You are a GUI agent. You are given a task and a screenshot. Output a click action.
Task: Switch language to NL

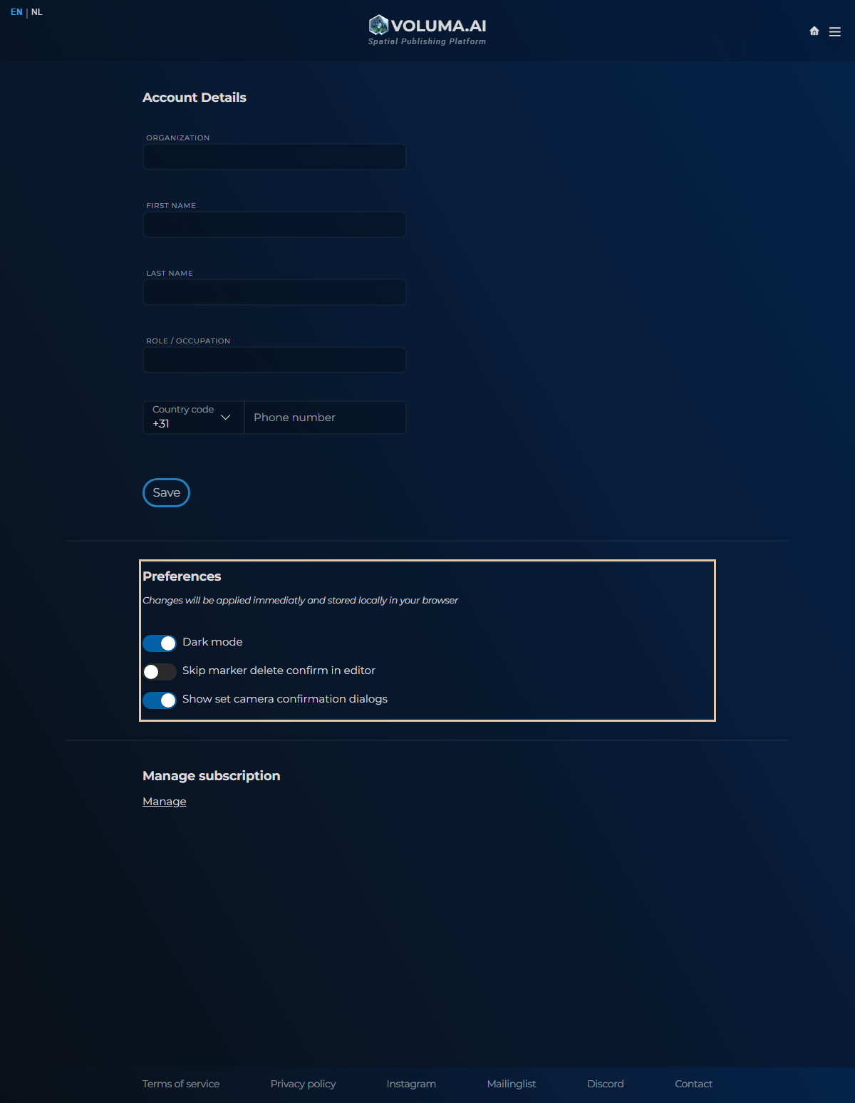pos(37,12)
